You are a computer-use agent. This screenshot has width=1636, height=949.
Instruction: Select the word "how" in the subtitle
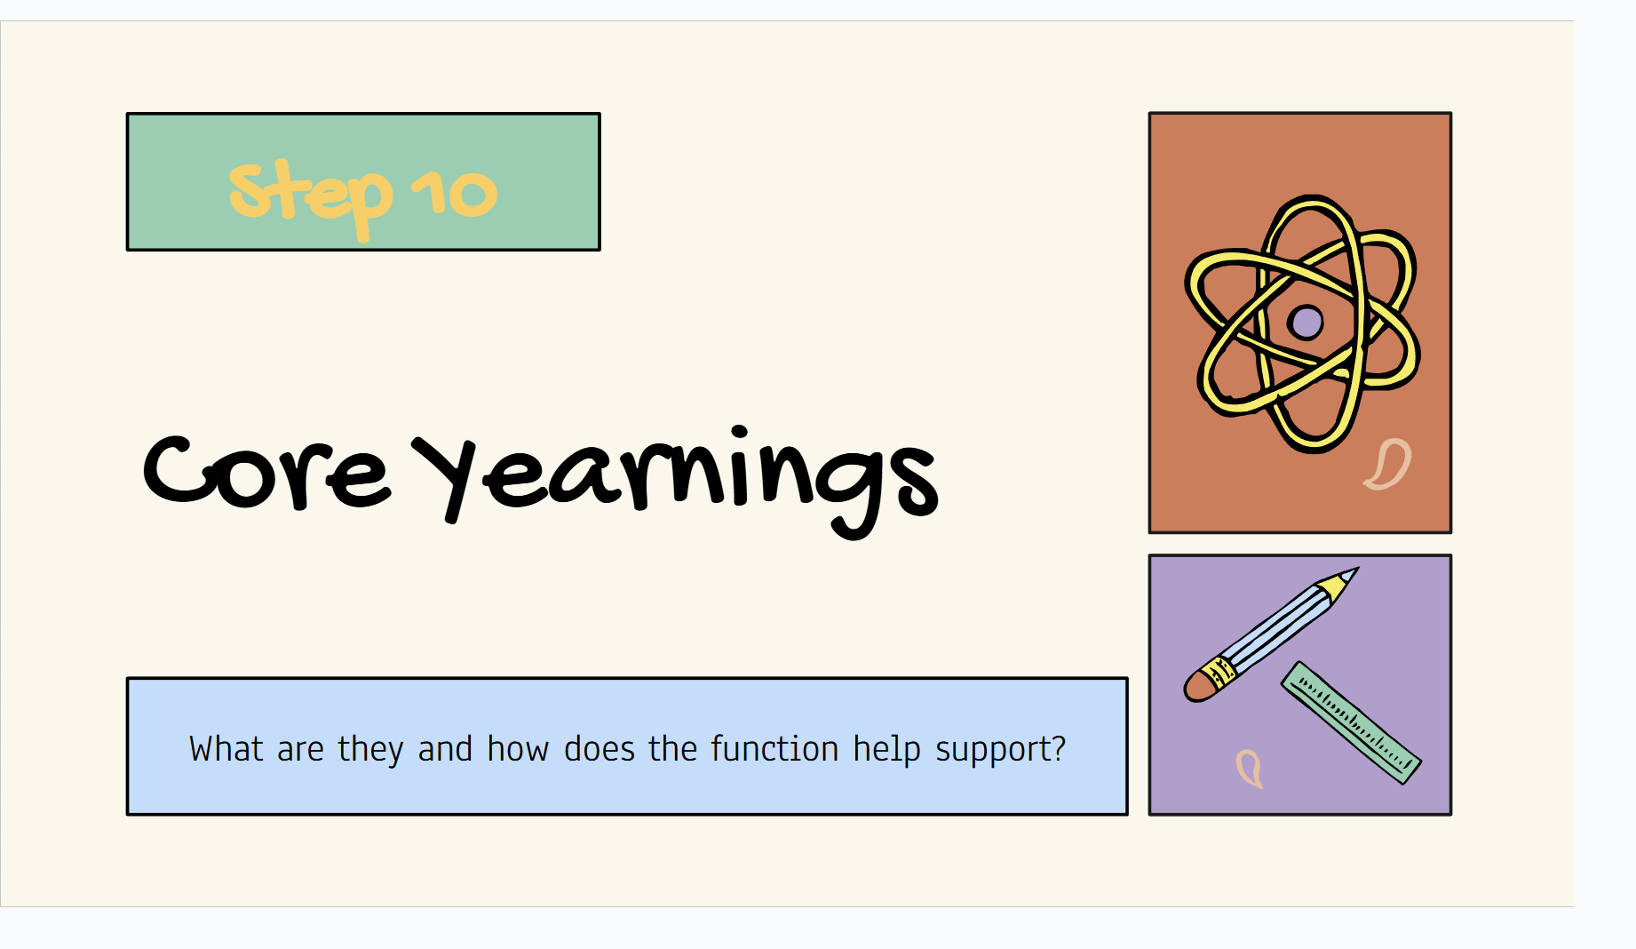pos(518,749)
